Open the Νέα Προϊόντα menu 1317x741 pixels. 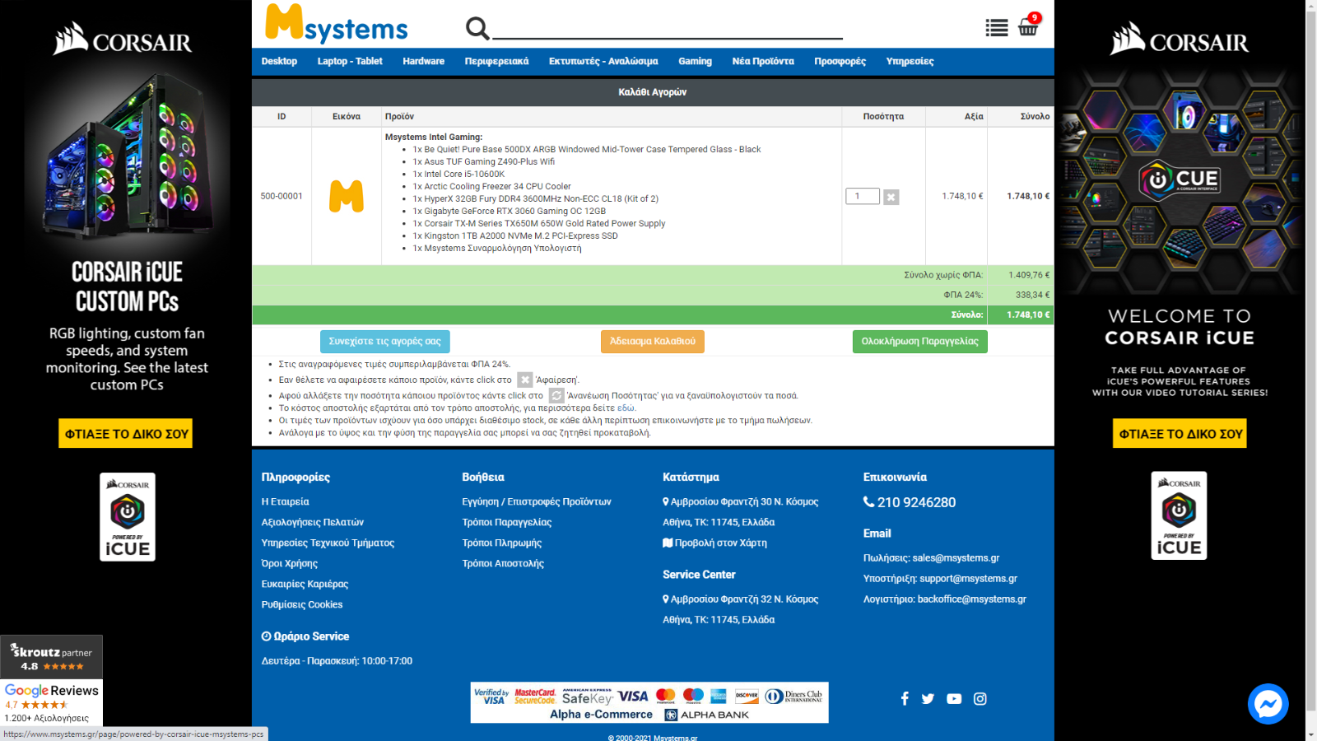pyautogui.click(x=763, y=61)
